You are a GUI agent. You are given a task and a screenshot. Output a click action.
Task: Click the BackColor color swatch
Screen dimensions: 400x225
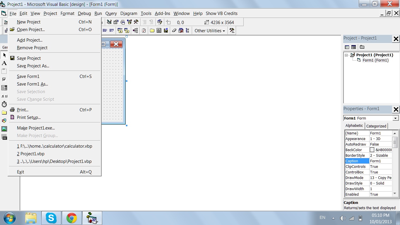pyautogui.click(x=372, y=150)
